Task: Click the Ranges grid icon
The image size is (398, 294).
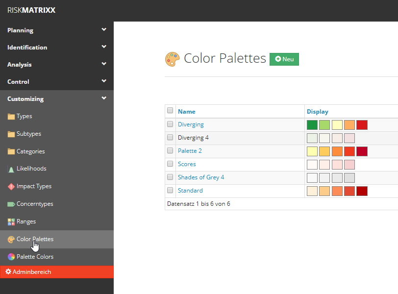Action: click(x=11, y=222)
